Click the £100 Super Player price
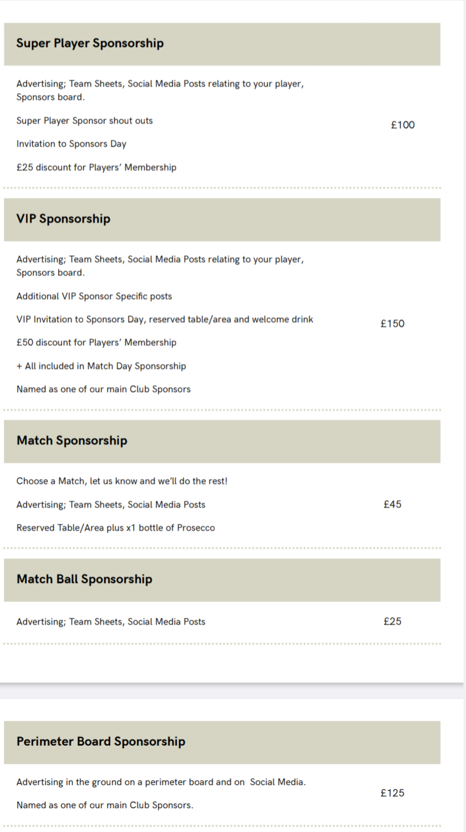The height and width of the screenshot is (832, 466). (403, 125)
